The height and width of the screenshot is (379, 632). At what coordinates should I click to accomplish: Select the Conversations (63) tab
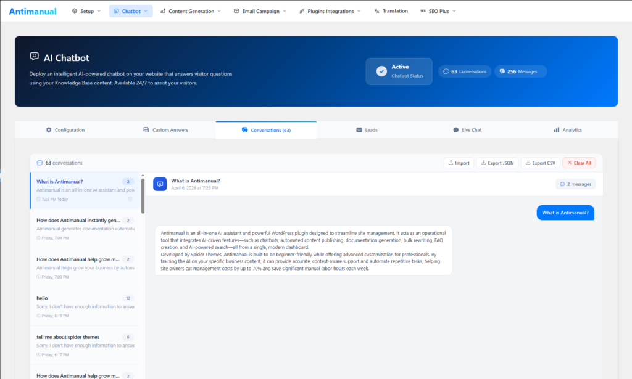tap(266, 130)
